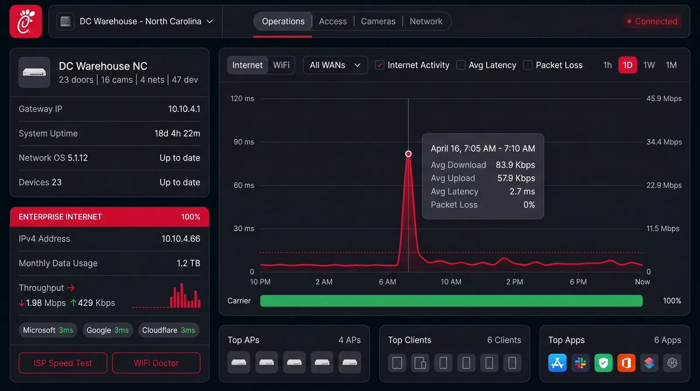Viewport: 700px width, 391px height.
Task: Select the last client icon in Top Clients
Action: (512, 363)
